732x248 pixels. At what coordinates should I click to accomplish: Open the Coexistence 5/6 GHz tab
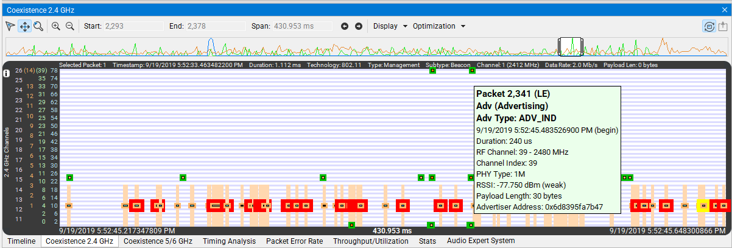tap(158, 241)
